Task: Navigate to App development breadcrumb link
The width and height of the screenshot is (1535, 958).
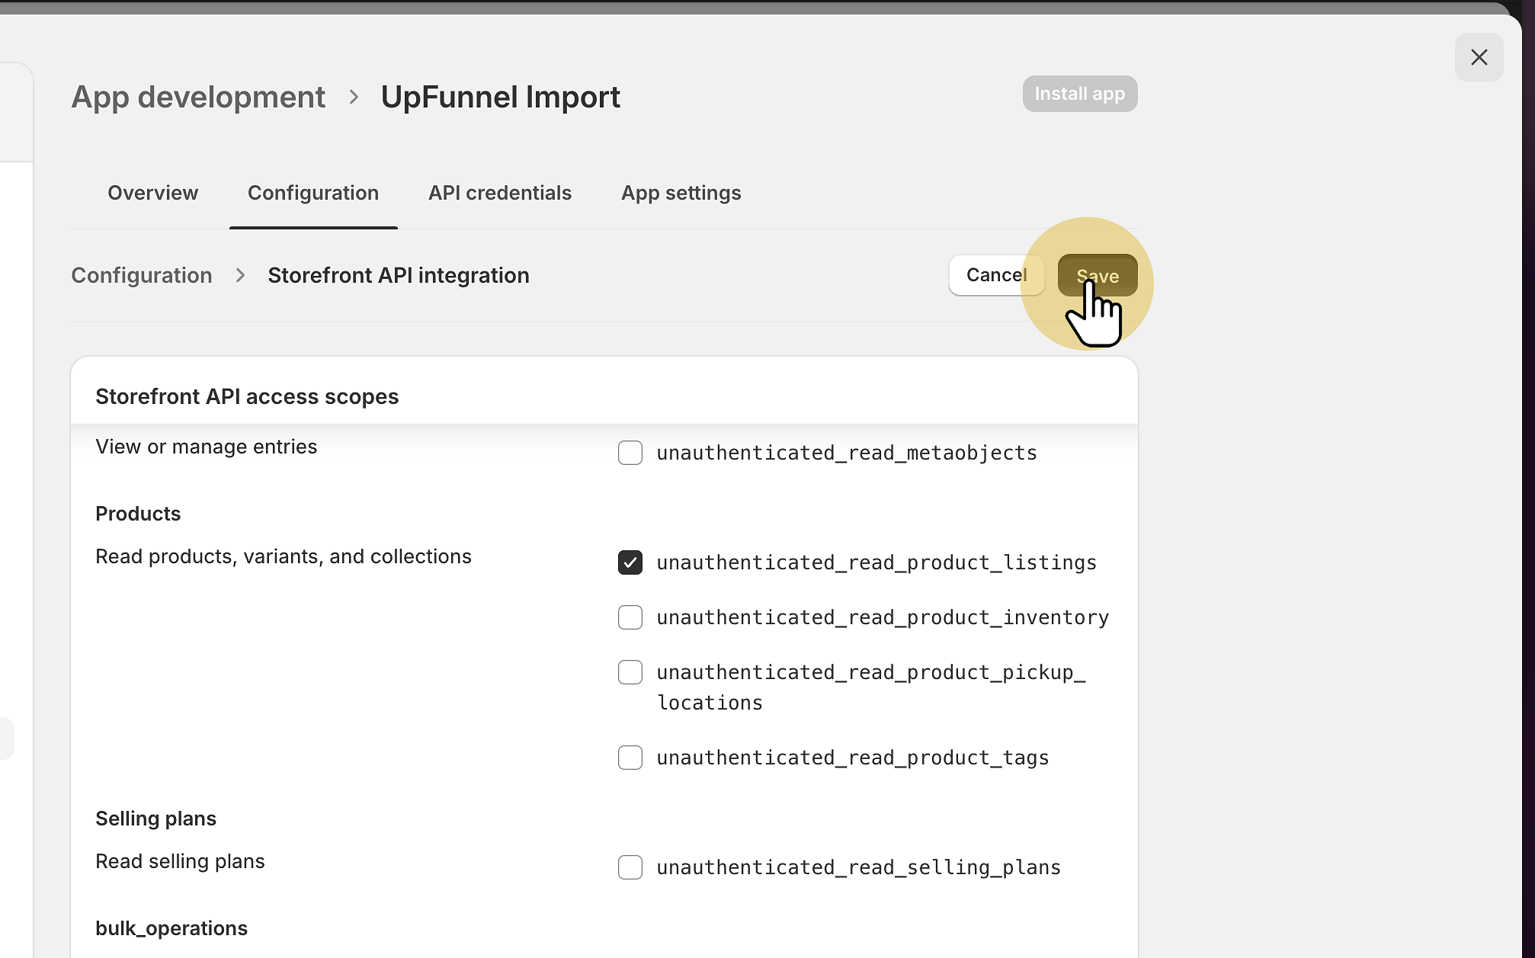Action: click(198, 97)
